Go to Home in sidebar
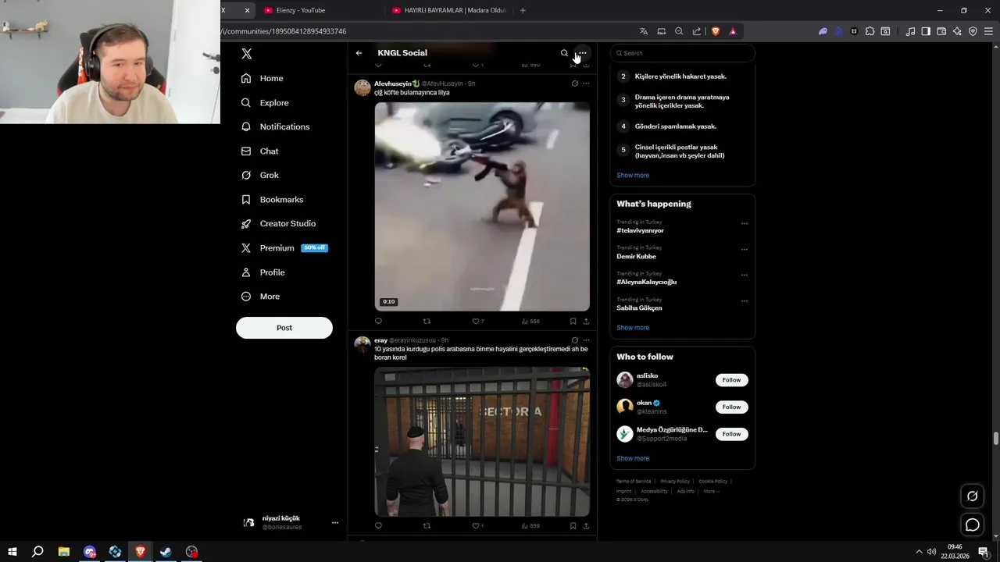This screenshot has height=562, width=1000. tap(262, 78)
